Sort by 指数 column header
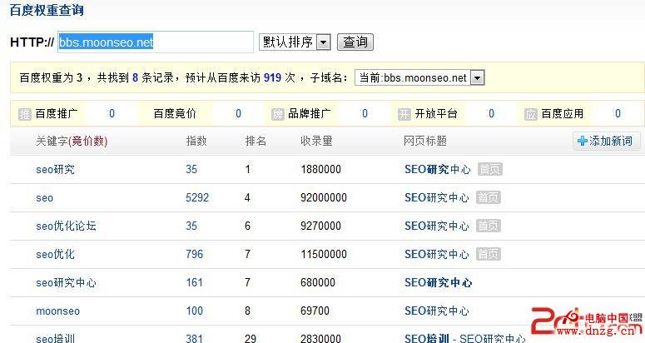The height and width of the screenshot is (343, 645). [x=196, y=142]
